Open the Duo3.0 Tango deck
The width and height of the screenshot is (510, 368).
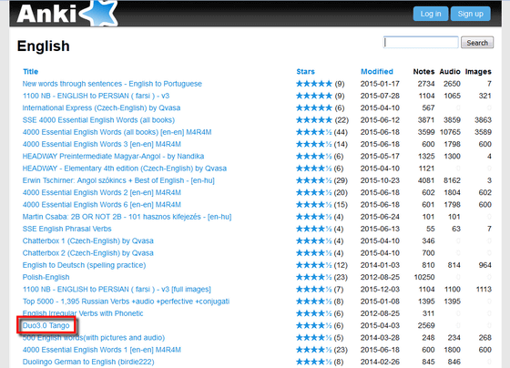click(46, 325)
